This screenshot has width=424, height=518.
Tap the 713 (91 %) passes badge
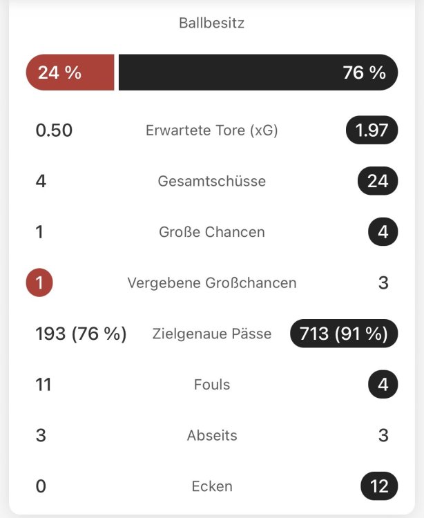345,334
